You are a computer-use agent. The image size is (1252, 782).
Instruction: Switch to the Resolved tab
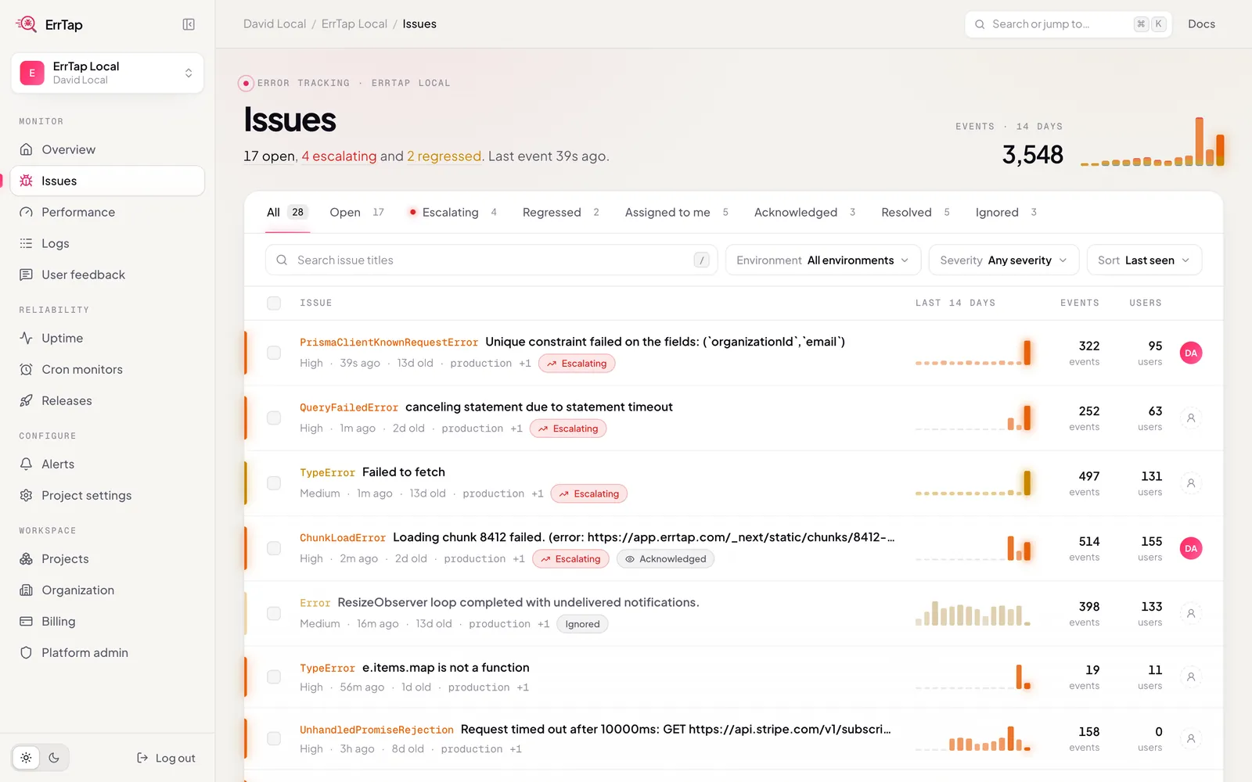pyautogui.click(x=916, y=212)
